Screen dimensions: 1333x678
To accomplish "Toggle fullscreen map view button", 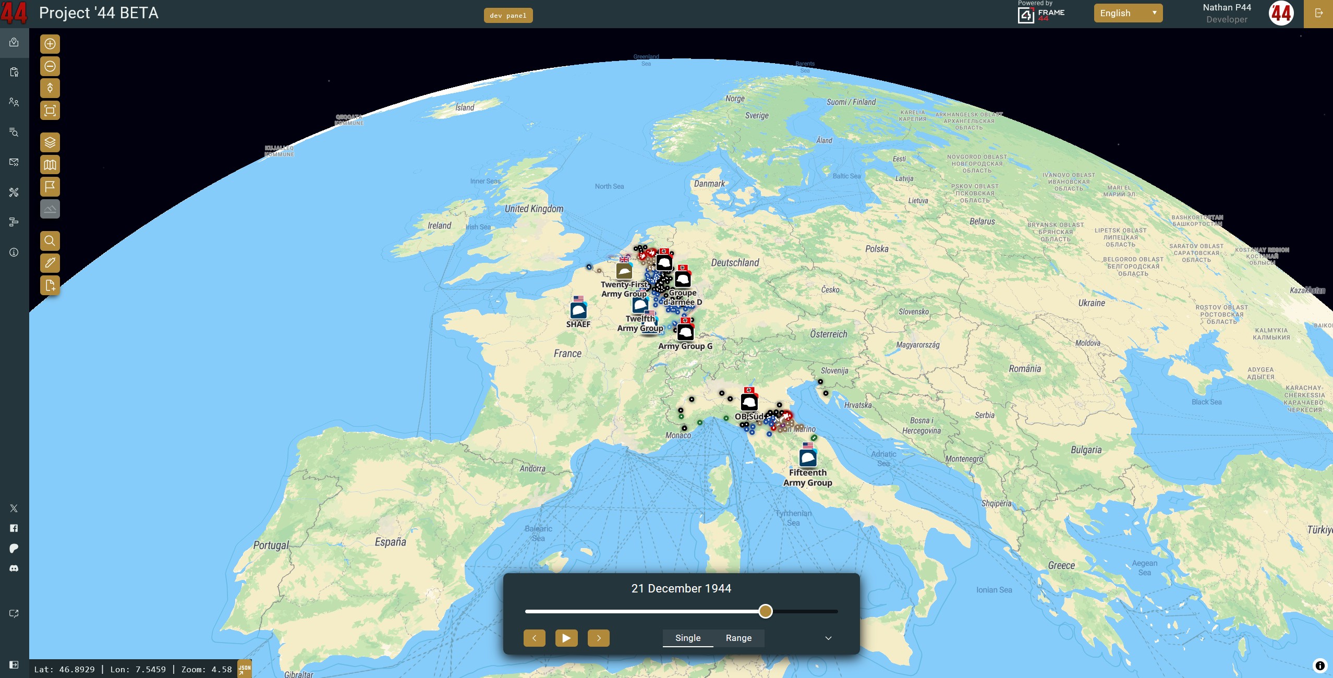I will click(x=50, y=110).
